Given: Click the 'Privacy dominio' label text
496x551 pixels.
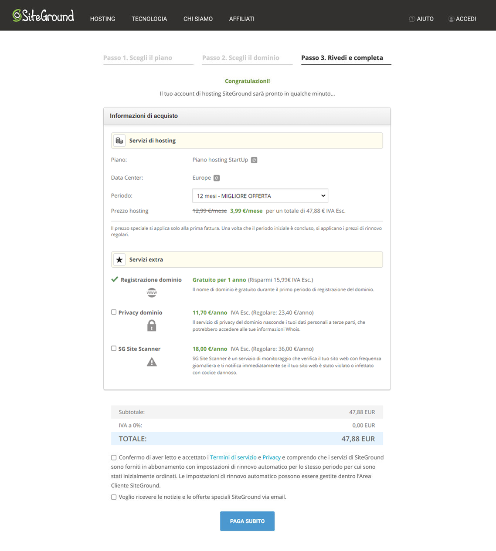Looking at the screenshot, I should point(140,312).
